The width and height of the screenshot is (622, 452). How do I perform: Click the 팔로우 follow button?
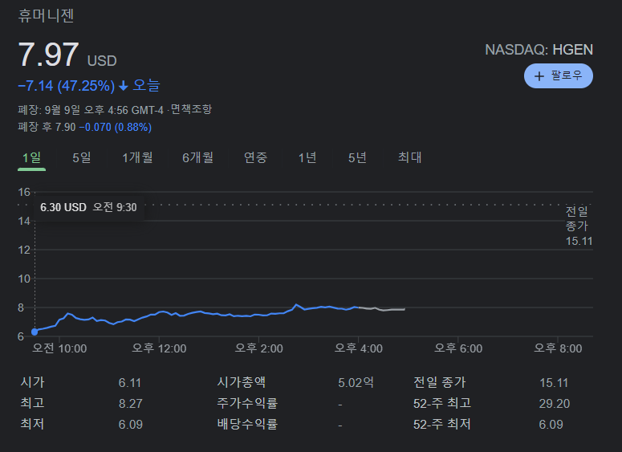pos(558,75)
